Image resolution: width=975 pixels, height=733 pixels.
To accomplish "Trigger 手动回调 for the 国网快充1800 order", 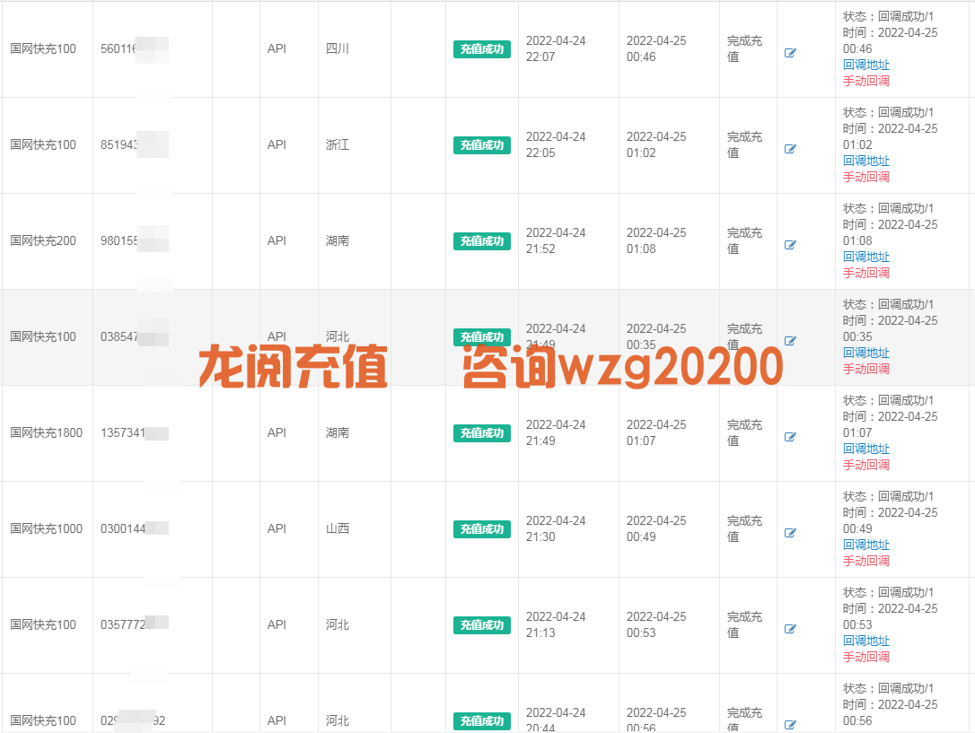I will (866, 465).
